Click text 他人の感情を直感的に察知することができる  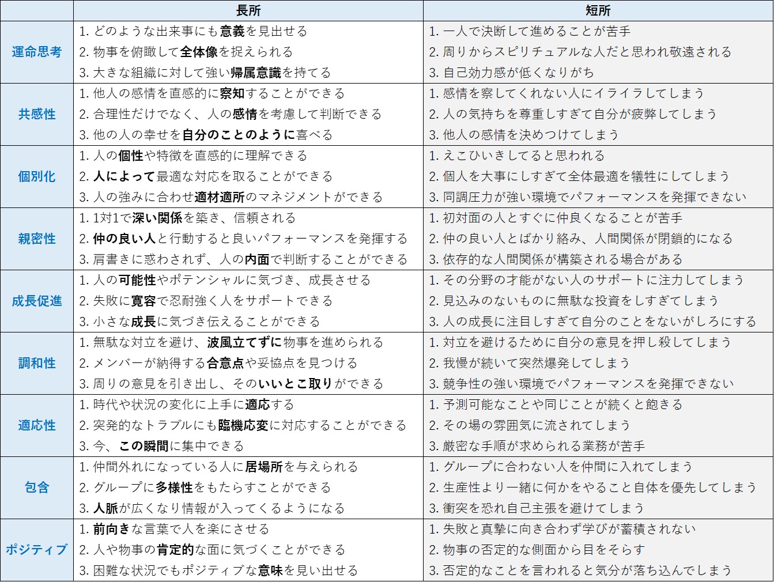219,93
